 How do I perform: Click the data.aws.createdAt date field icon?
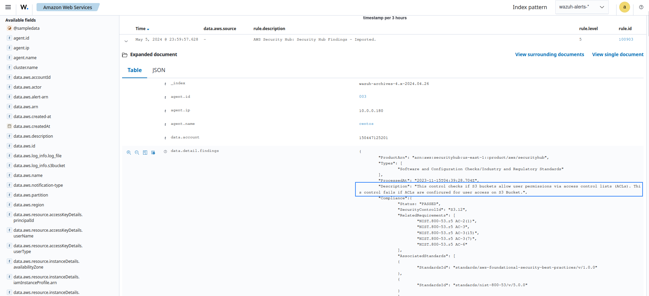(x=9, y=126)
